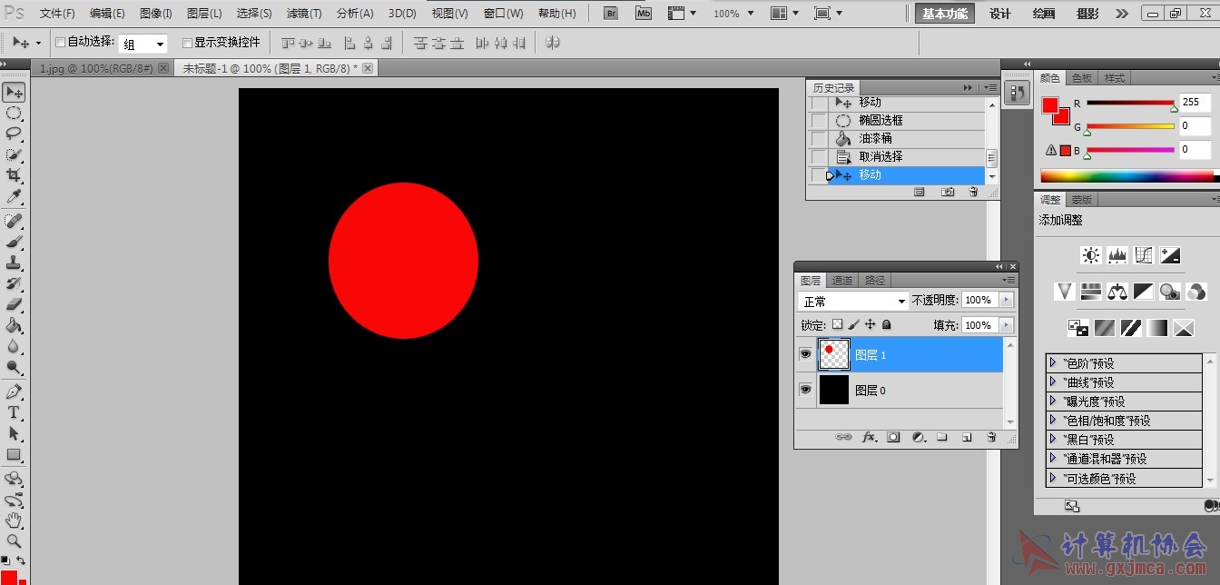The width and height of the screenshot is (1220, 585).
Task: Hide 图层 0 using its eye icon
Action: point(805,389)
